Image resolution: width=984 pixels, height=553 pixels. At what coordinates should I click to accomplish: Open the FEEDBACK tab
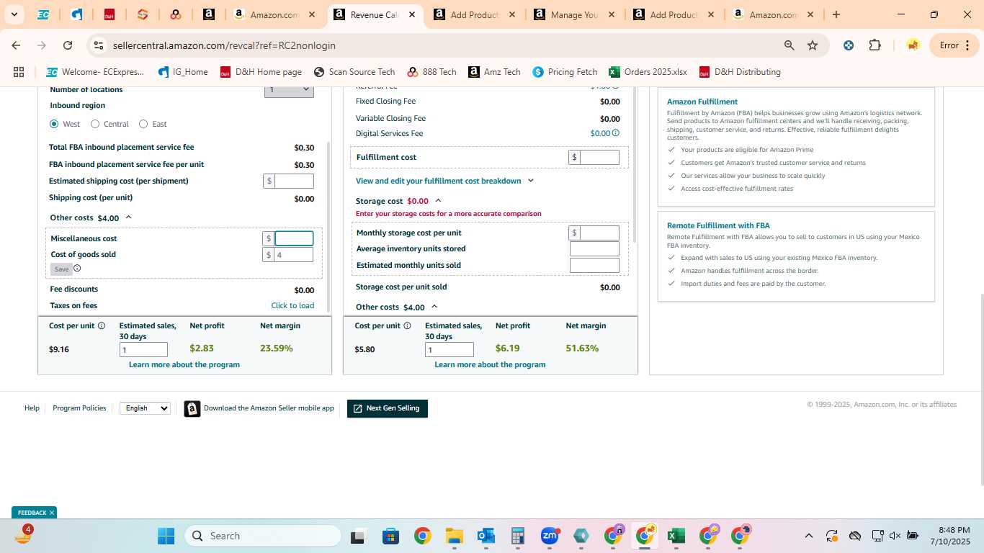(32, 513)
